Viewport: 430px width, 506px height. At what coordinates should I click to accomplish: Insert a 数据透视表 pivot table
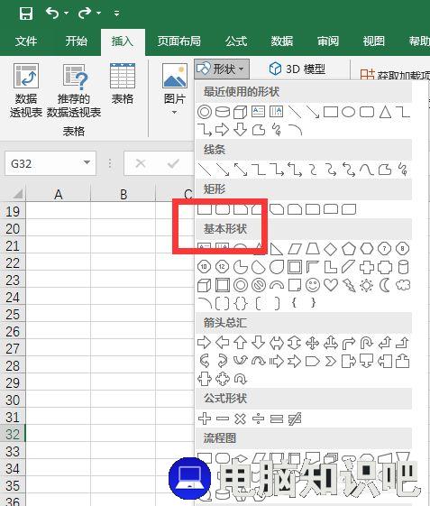[x=26, y=90]
